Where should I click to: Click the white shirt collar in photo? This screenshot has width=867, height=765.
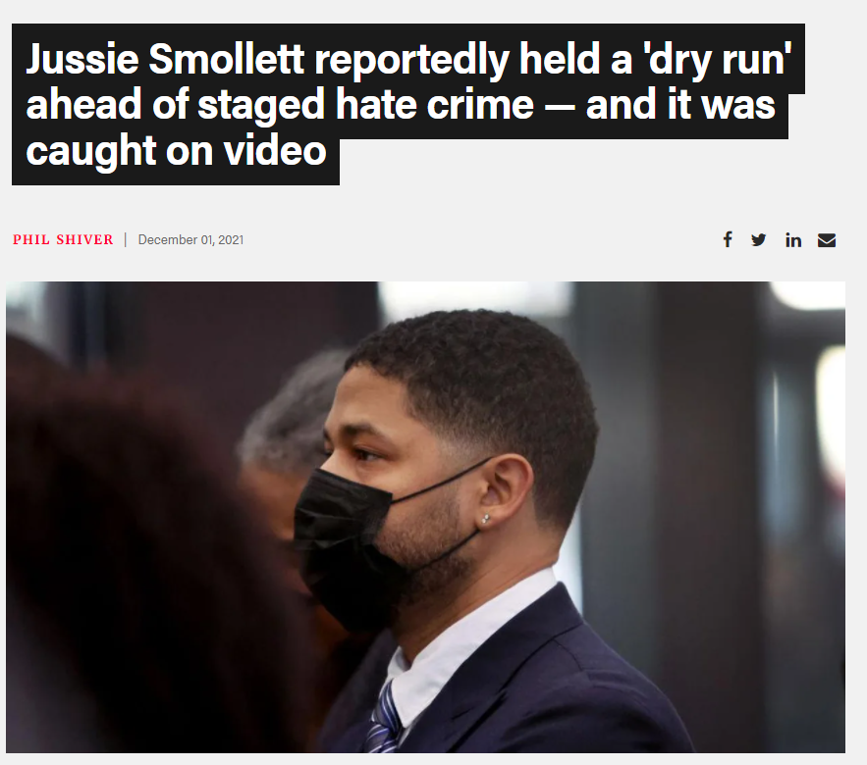470,636
